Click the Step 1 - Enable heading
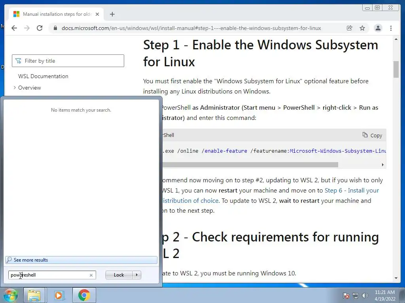Screen dimensions: 405x303 pos(260,53)
